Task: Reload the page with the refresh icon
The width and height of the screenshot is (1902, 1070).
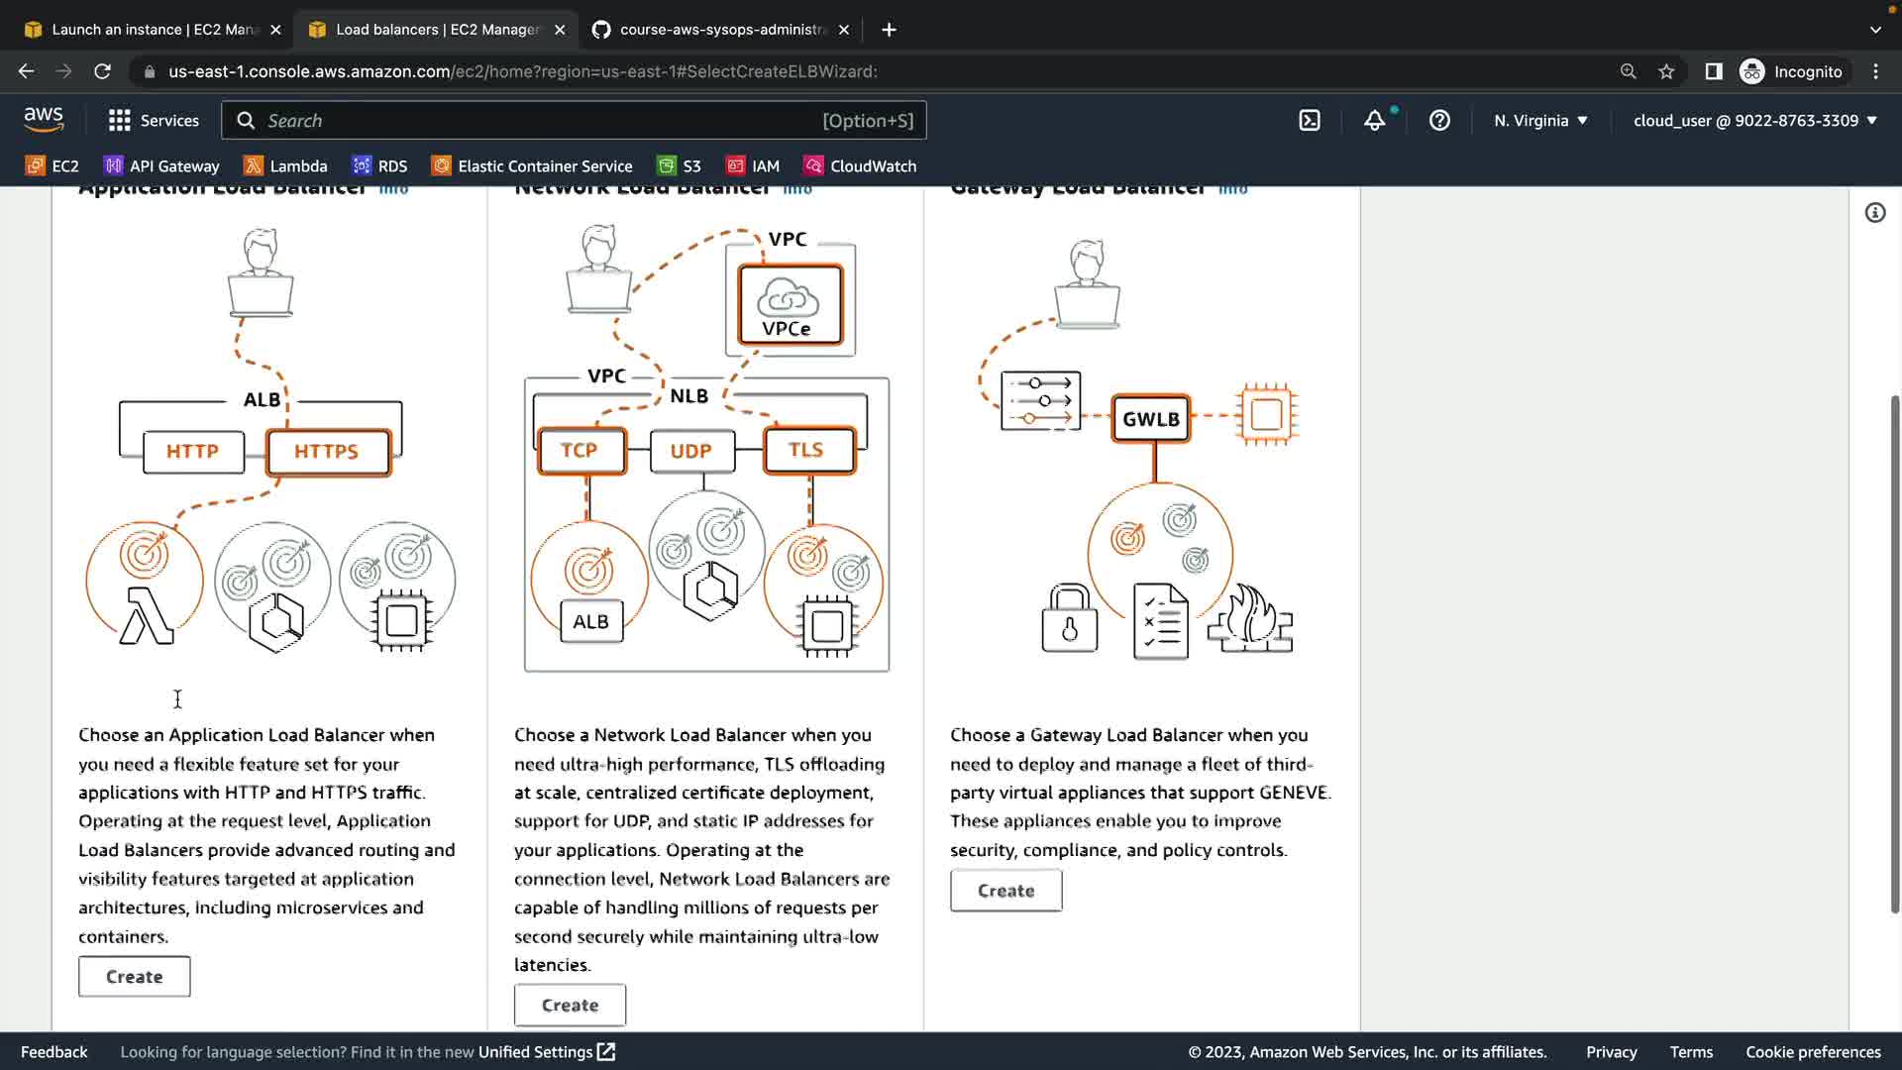Action: [x=102, y=71]
